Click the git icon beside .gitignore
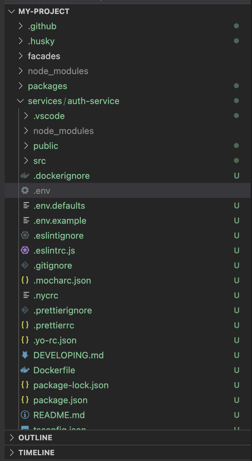Viewport: 252px width, 461px height. (x=25, y=266)
